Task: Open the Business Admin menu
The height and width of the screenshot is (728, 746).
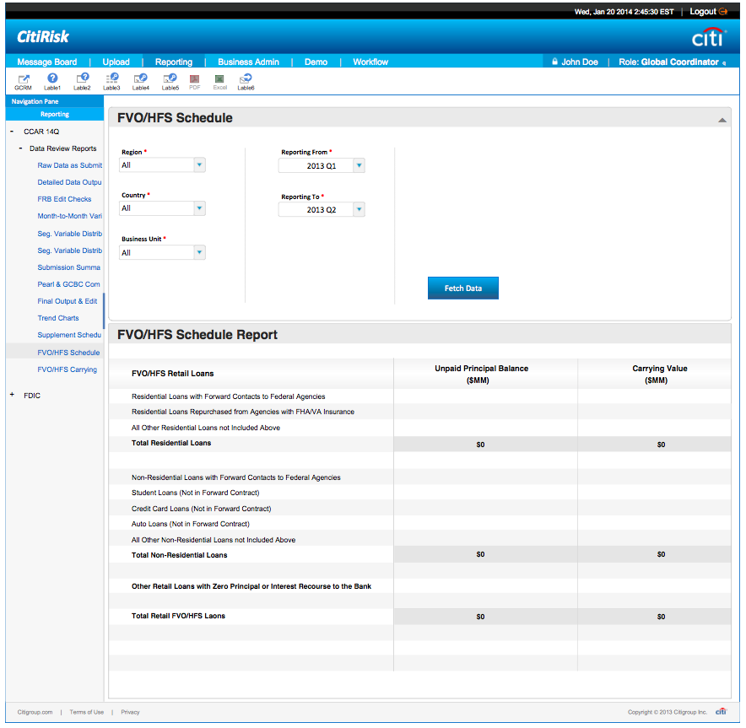Action: click(x=248, y=62)
